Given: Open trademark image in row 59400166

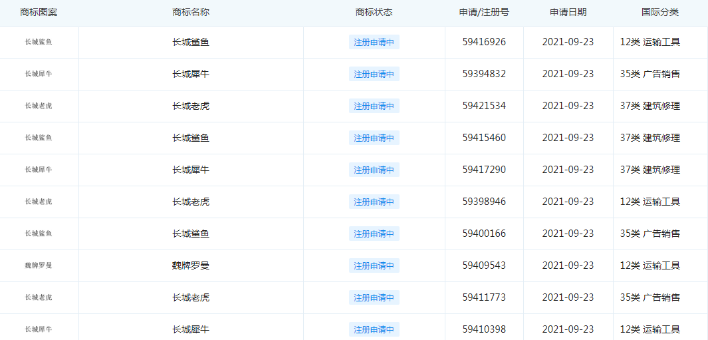Looking at the screenshot, I should point(39,234).
